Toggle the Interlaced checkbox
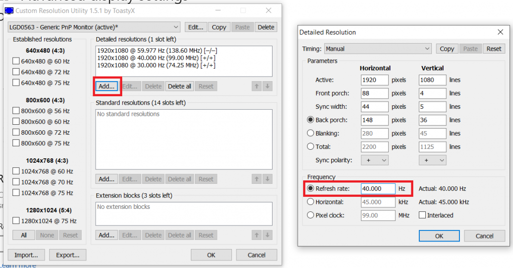The height and width of the screenshot is (268, 513). pyautogui.click(x=422, y=215)
